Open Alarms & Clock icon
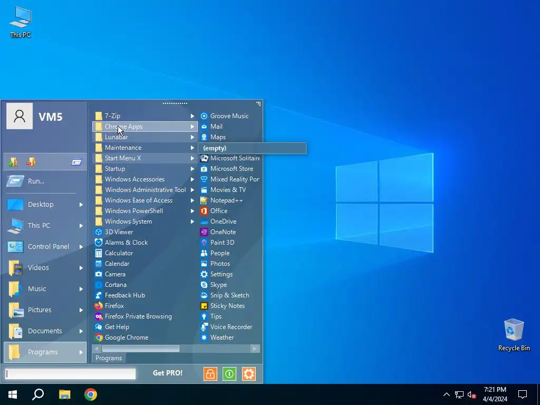Screen dimensions: 540x405 coord(99,243)
